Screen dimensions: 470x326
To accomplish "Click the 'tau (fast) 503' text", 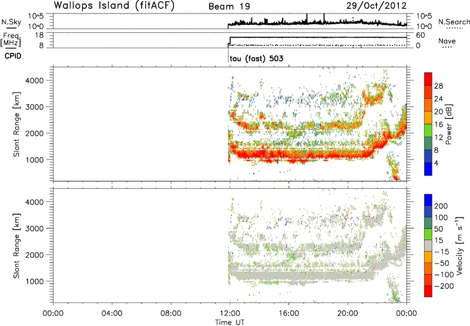I will tap(256, 58).
